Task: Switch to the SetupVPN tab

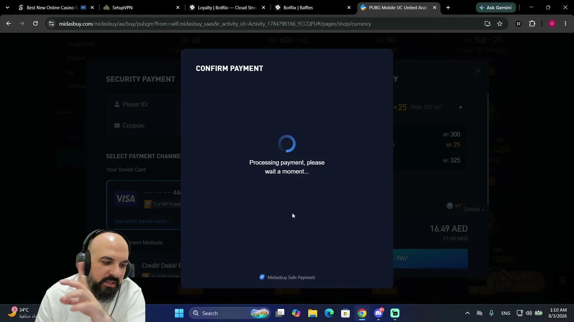Action: 141,8
